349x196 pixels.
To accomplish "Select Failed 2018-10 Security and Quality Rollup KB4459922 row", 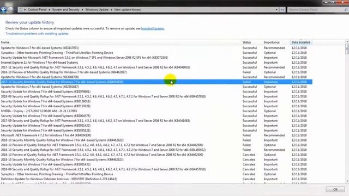I will [x=157, y=150].
